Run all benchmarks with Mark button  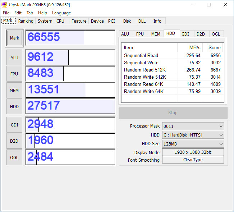14,38
